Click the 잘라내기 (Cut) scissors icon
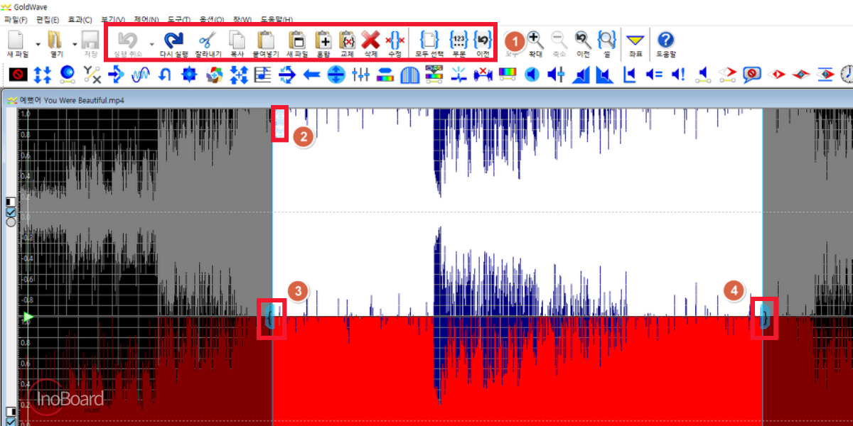853x426 pixels. coord(207,40)
